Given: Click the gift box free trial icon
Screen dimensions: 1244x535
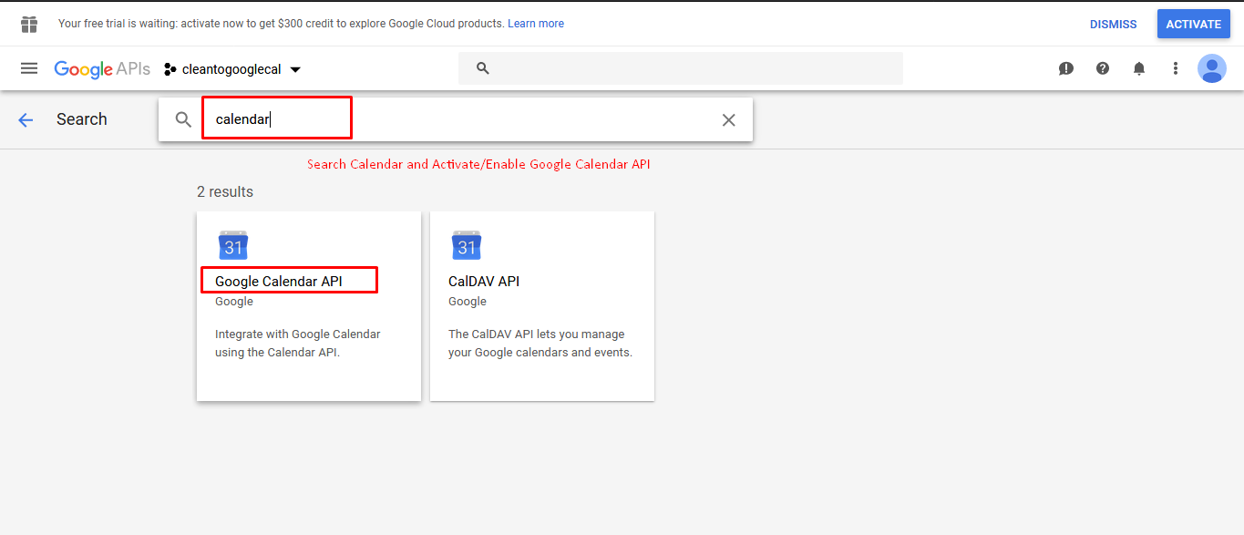Looking at the screenshot, I should (x=29, y=24).
